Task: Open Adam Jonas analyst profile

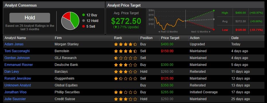Action: [x=14, y=44]
